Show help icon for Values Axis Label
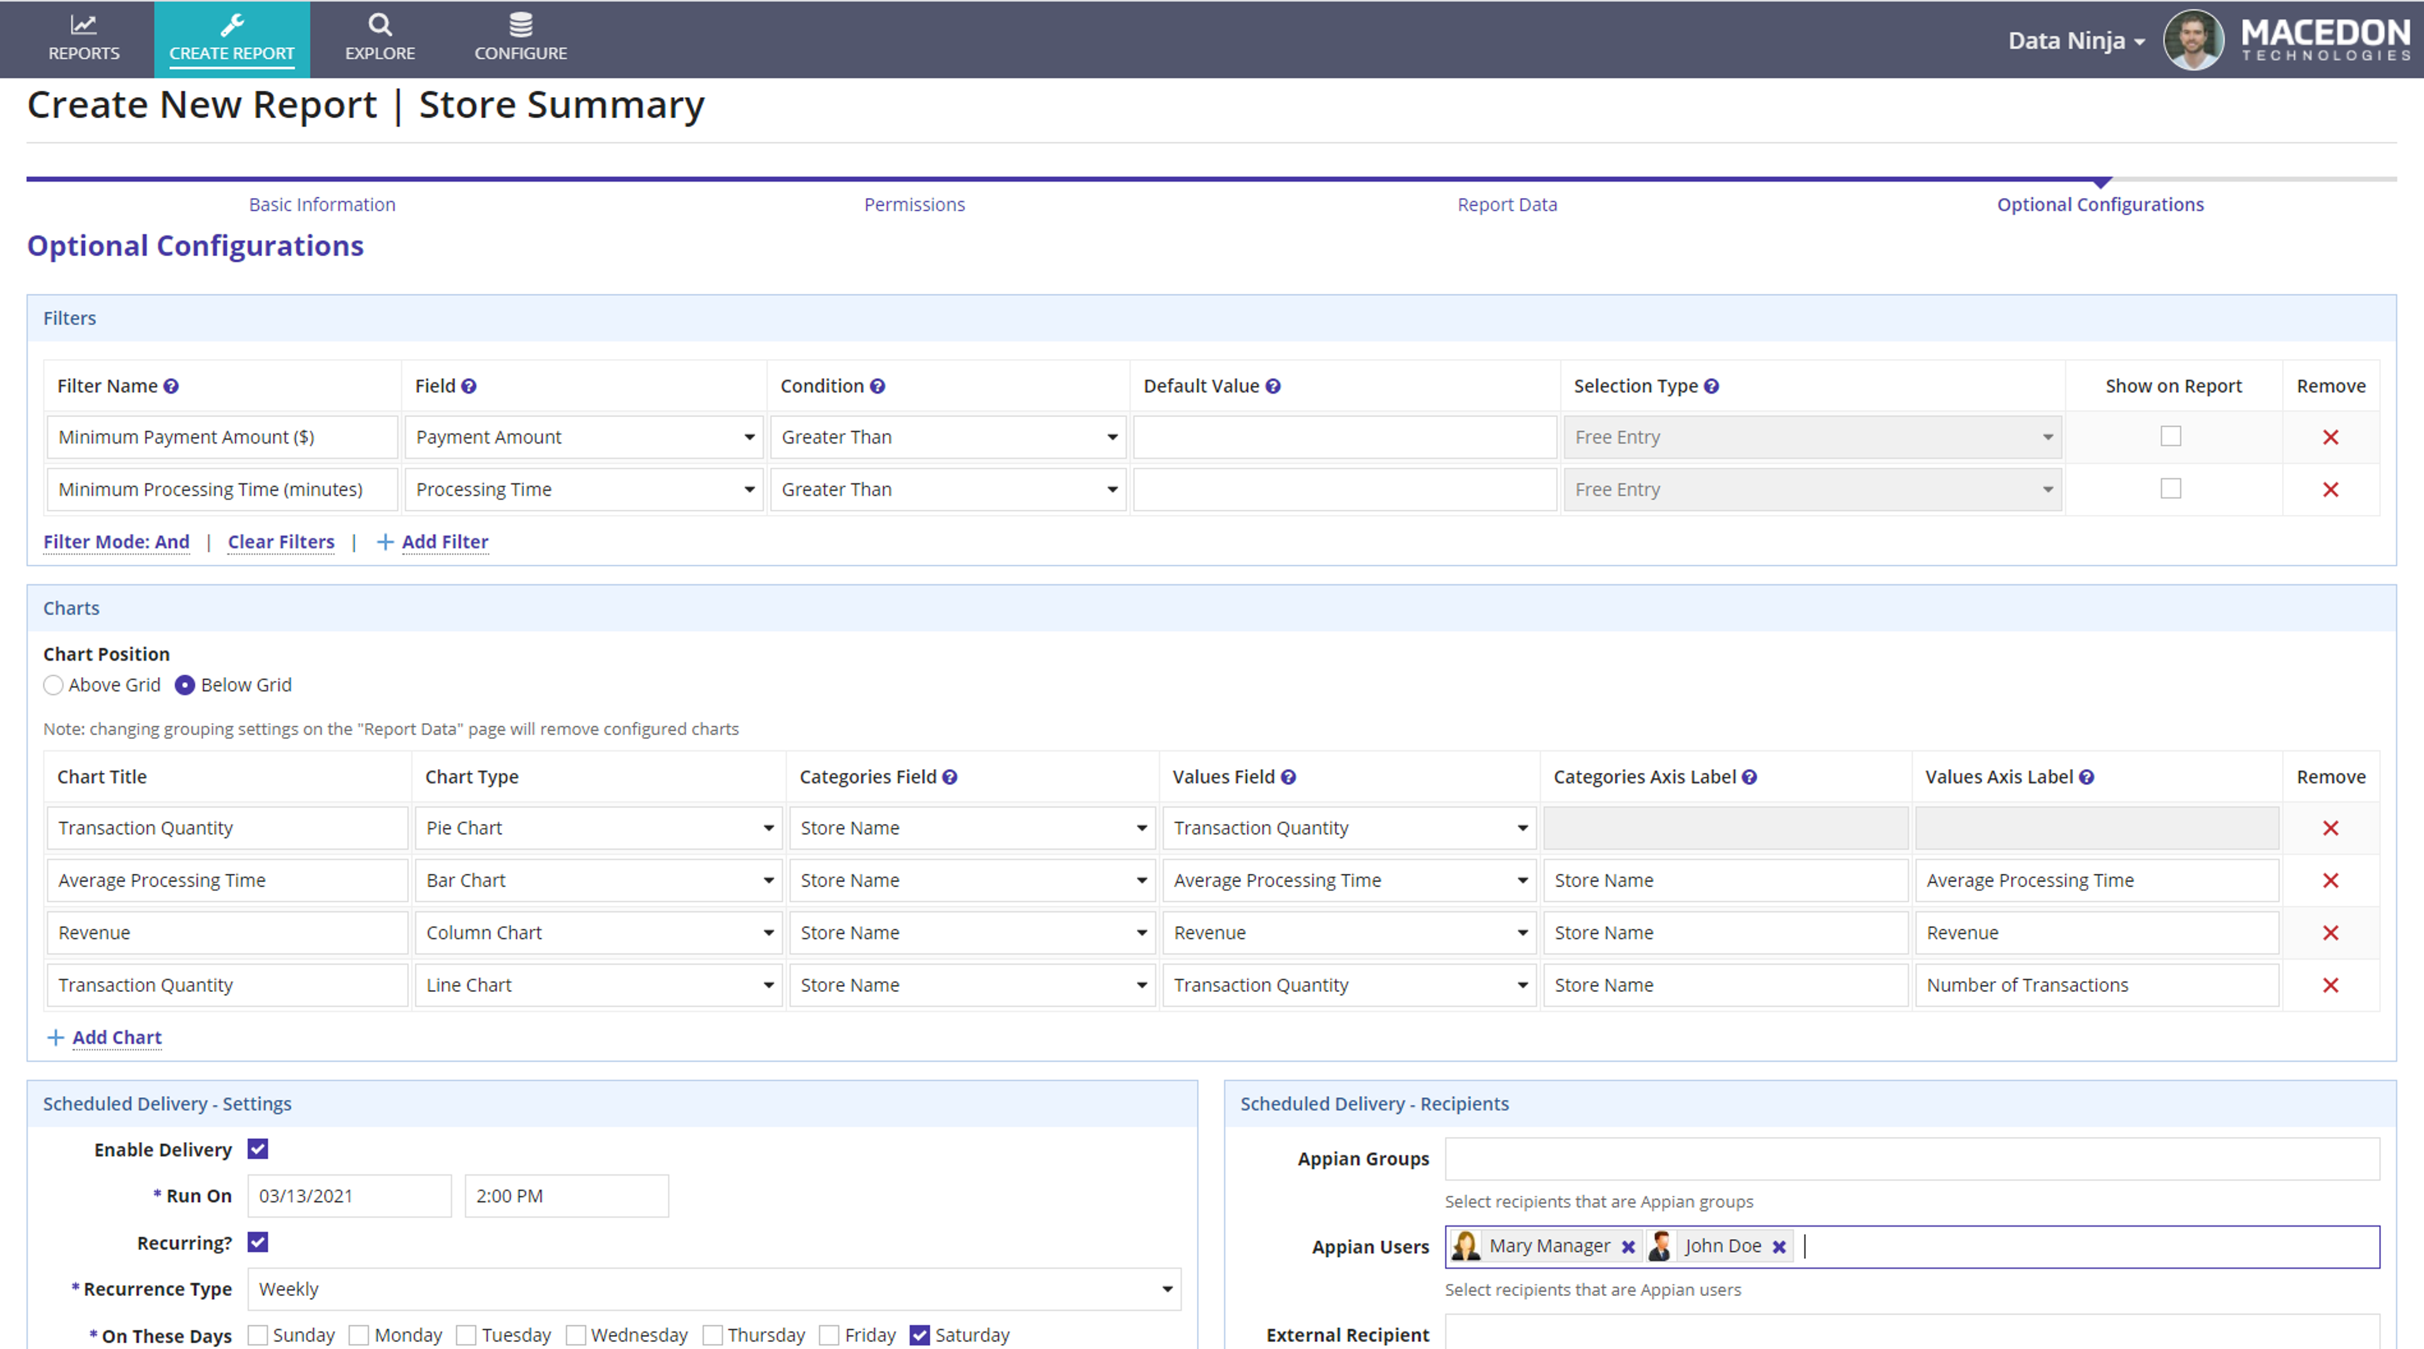2424x1349 pixels. tap(2086, 777)
